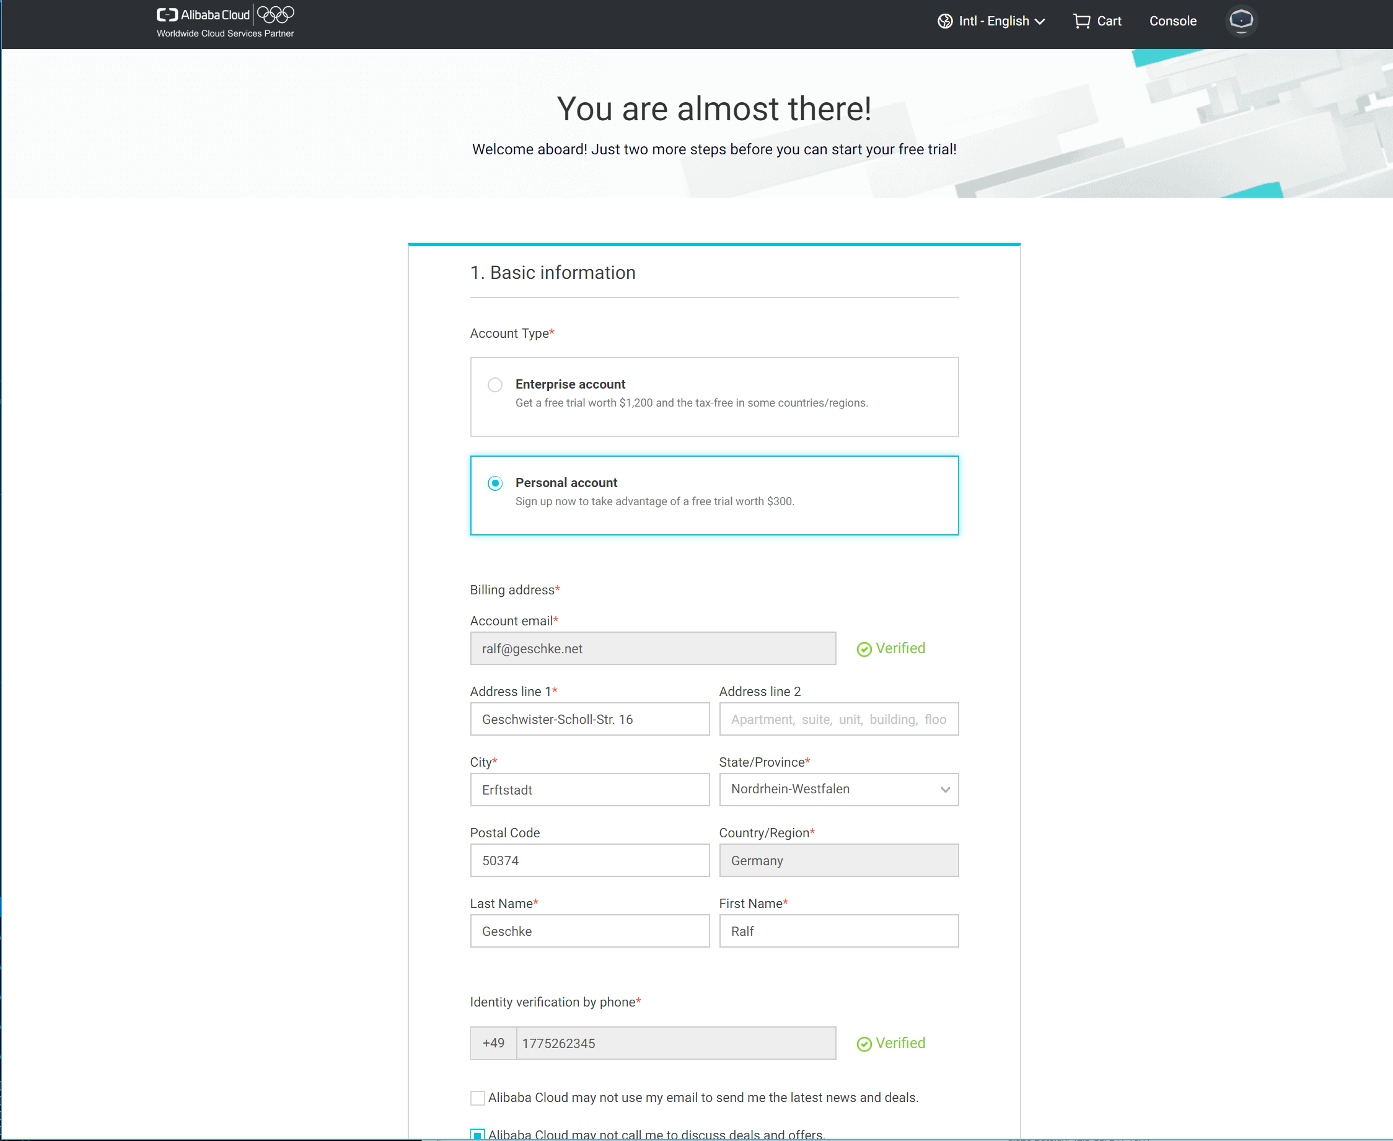
Task: Edit the Last Name field
Action: click(589, 931)
